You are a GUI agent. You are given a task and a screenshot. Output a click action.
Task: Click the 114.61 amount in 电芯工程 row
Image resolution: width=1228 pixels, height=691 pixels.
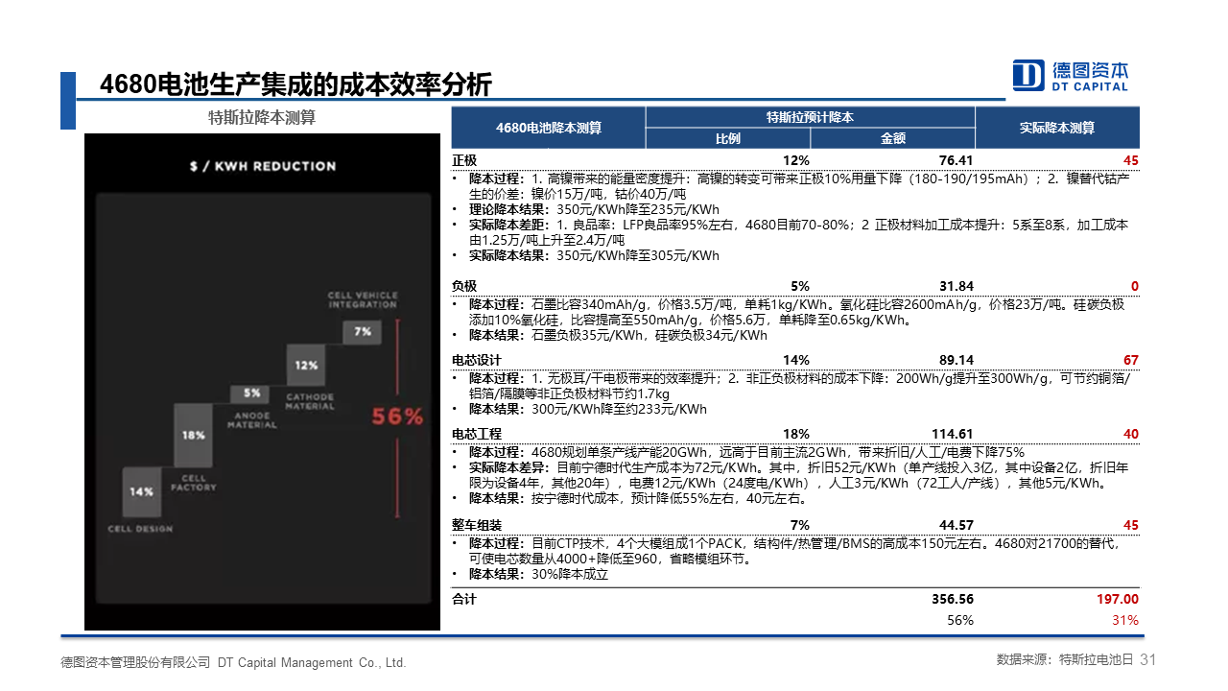pyautogui.click(x=953, y=434)
